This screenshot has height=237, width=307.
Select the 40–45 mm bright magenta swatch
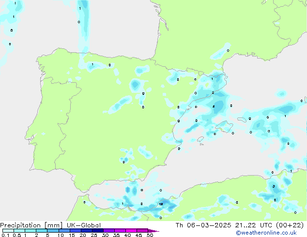pos(131,231)
